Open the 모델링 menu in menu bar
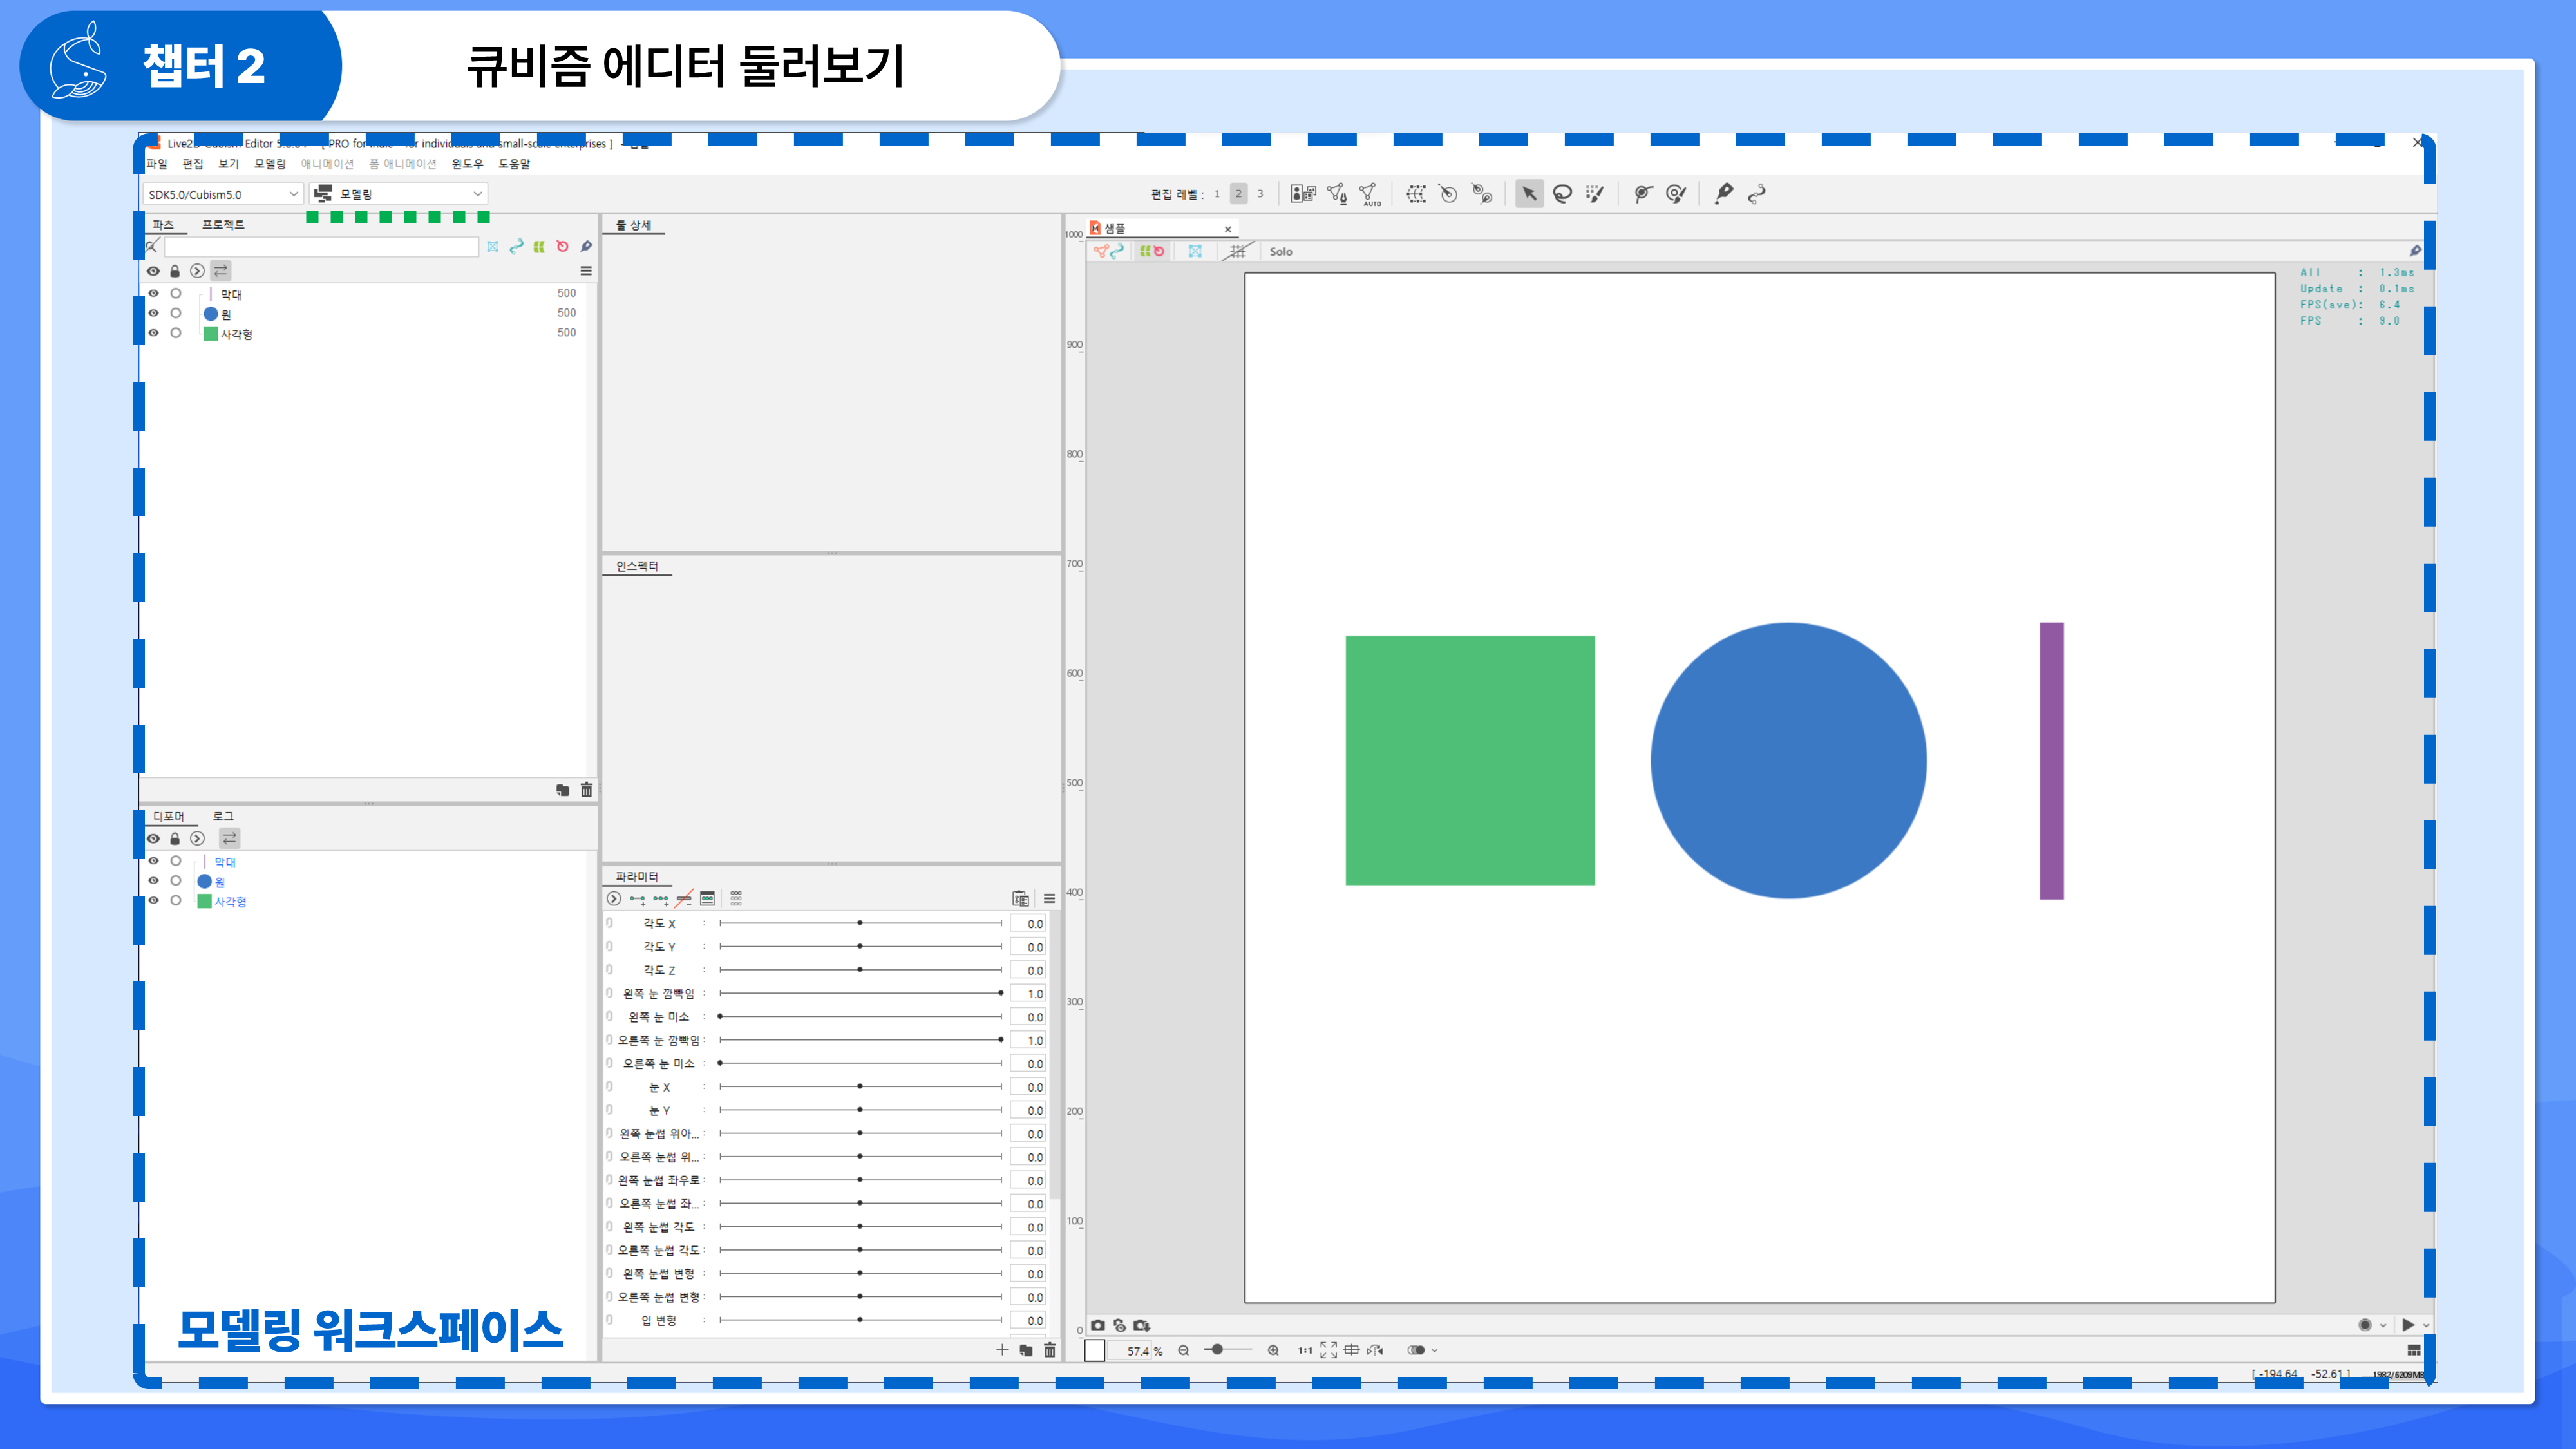Screen dimensions: 2576x1449 [269, 164]
